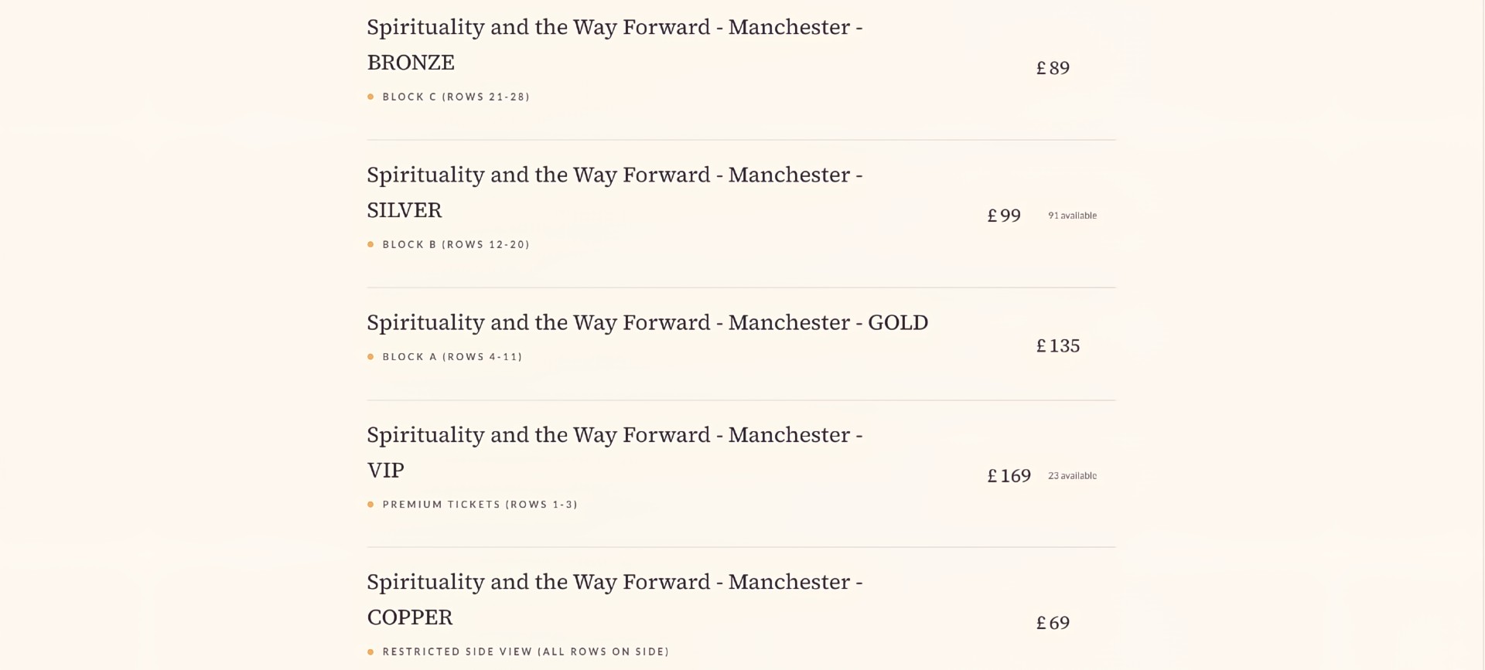Select the £69 Copper price
The height and width of the screenshot is (670, 1485).
click(1053, 623)
